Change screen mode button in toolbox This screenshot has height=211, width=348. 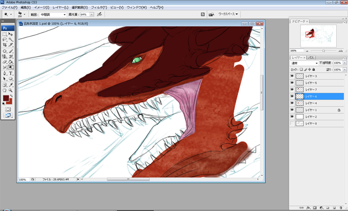[8, 115]
